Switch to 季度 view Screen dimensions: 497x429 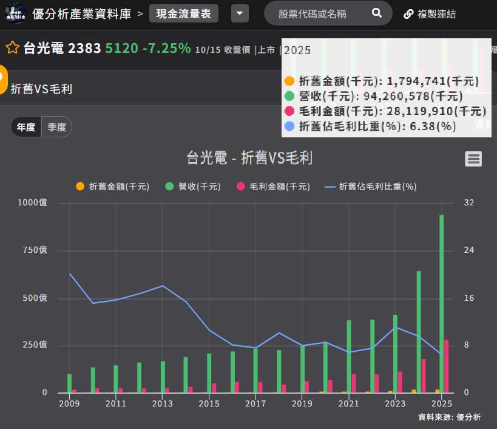[56, 127]
